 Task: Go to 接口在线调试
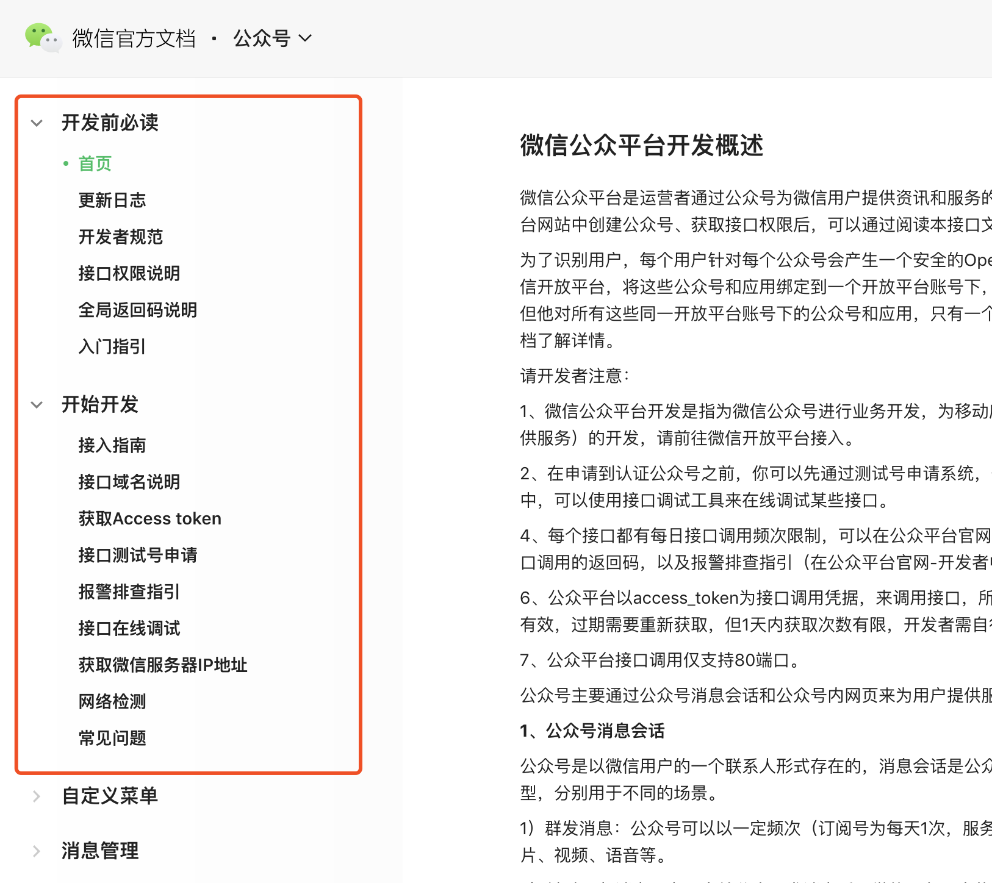[x=129, y=628]
